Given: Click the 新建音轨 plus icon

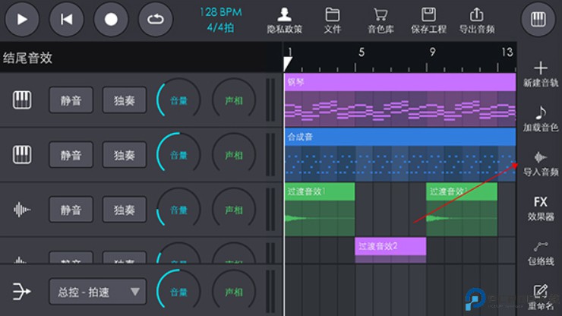Looking at the screenshot, I should click(540, 68).
